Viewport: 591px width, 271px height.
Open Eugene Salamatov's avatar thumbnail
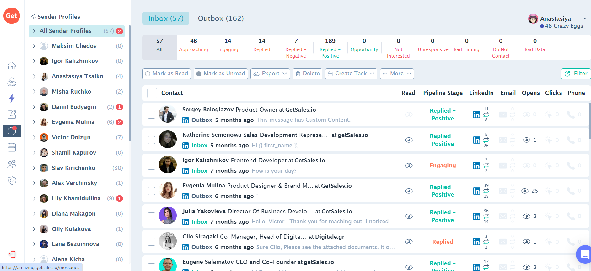pos(168,265)
